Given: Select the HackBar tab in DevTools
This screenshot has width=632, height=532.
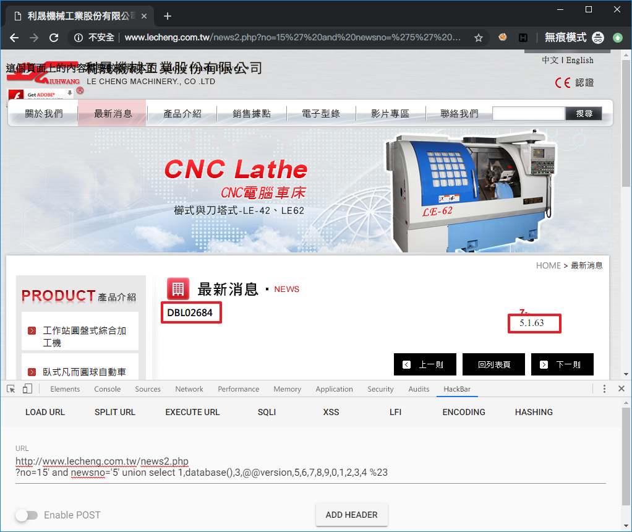Looking at the screenshot, I should 457,389.
